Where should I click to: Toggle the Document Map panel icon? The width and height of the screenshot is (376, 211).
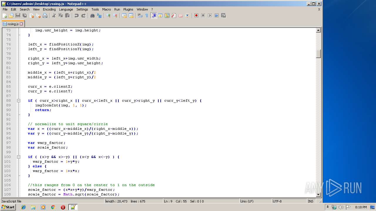pos(167,16)
